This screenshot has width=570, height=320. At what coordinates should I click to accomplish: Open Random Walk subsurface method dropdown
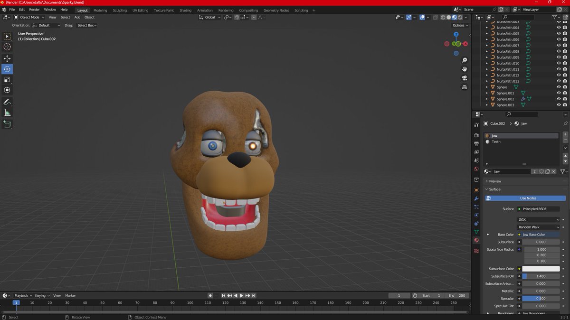tap(538, 227)
